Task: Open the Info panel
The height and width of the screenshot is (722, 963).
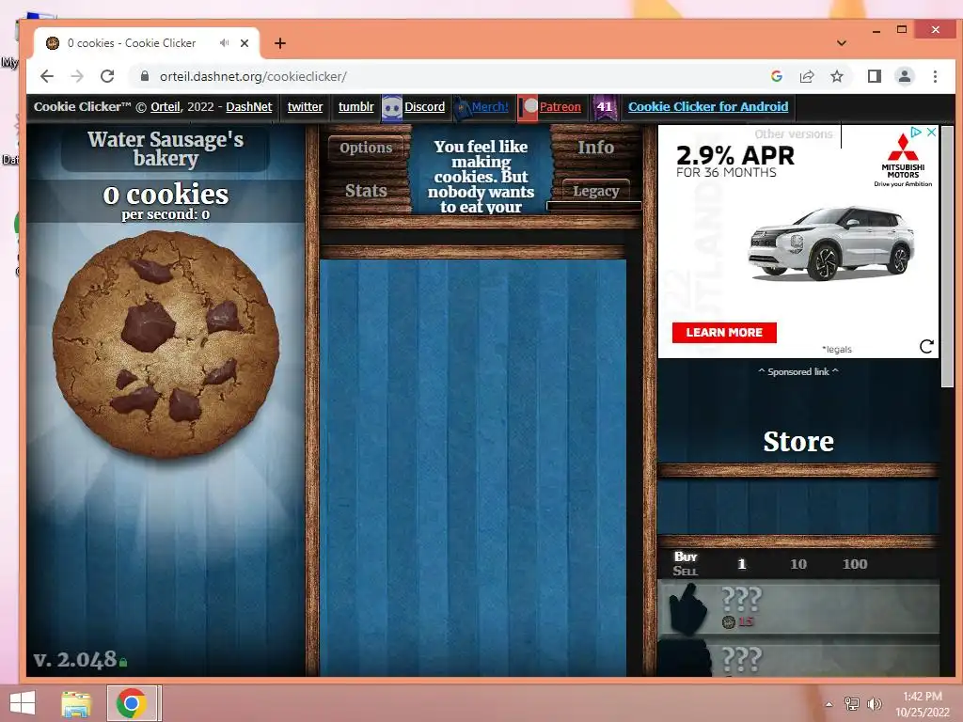Action: pos(595,148)
